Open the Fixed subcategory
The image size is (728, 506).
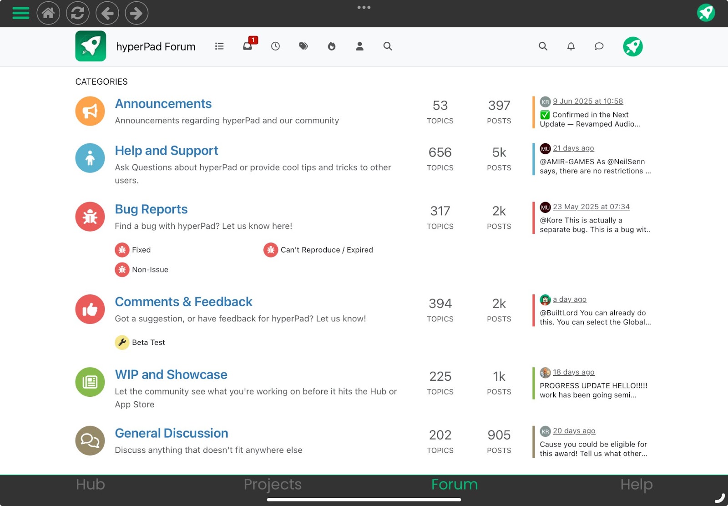pyautogui.click(x=141, y=250)
